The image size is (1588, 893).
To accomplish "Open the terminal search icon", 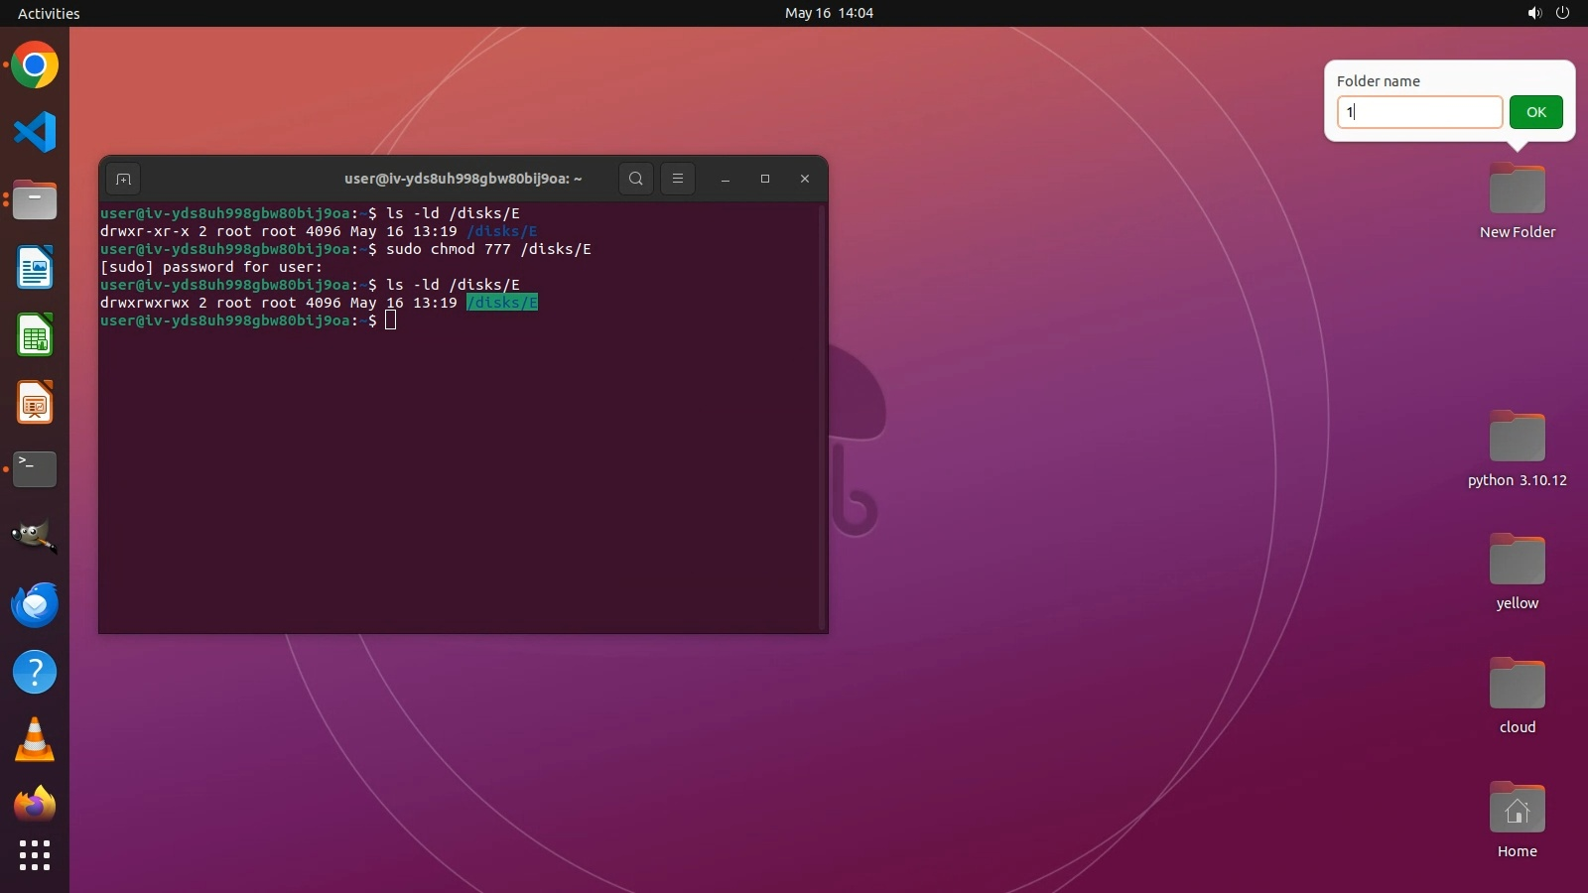I will coord(636,179).
